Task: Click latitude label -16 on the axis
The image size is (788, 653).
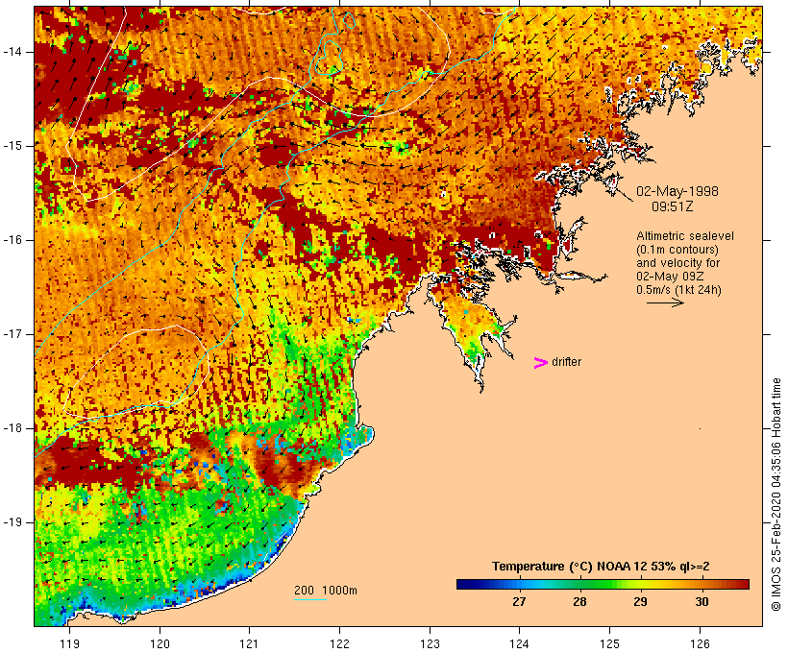Action: tap(12, 240)
